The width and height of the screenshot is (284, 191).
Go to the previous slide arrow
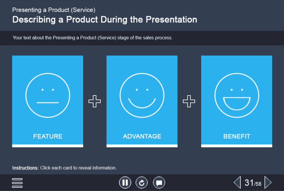click(237, 183)
